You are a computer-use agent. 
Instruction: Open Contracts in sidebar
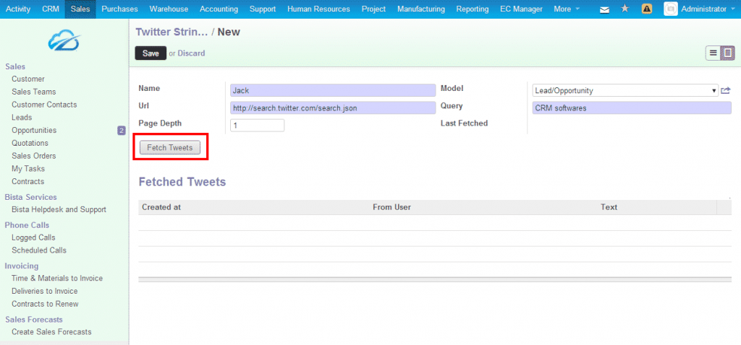coord(28,181)
